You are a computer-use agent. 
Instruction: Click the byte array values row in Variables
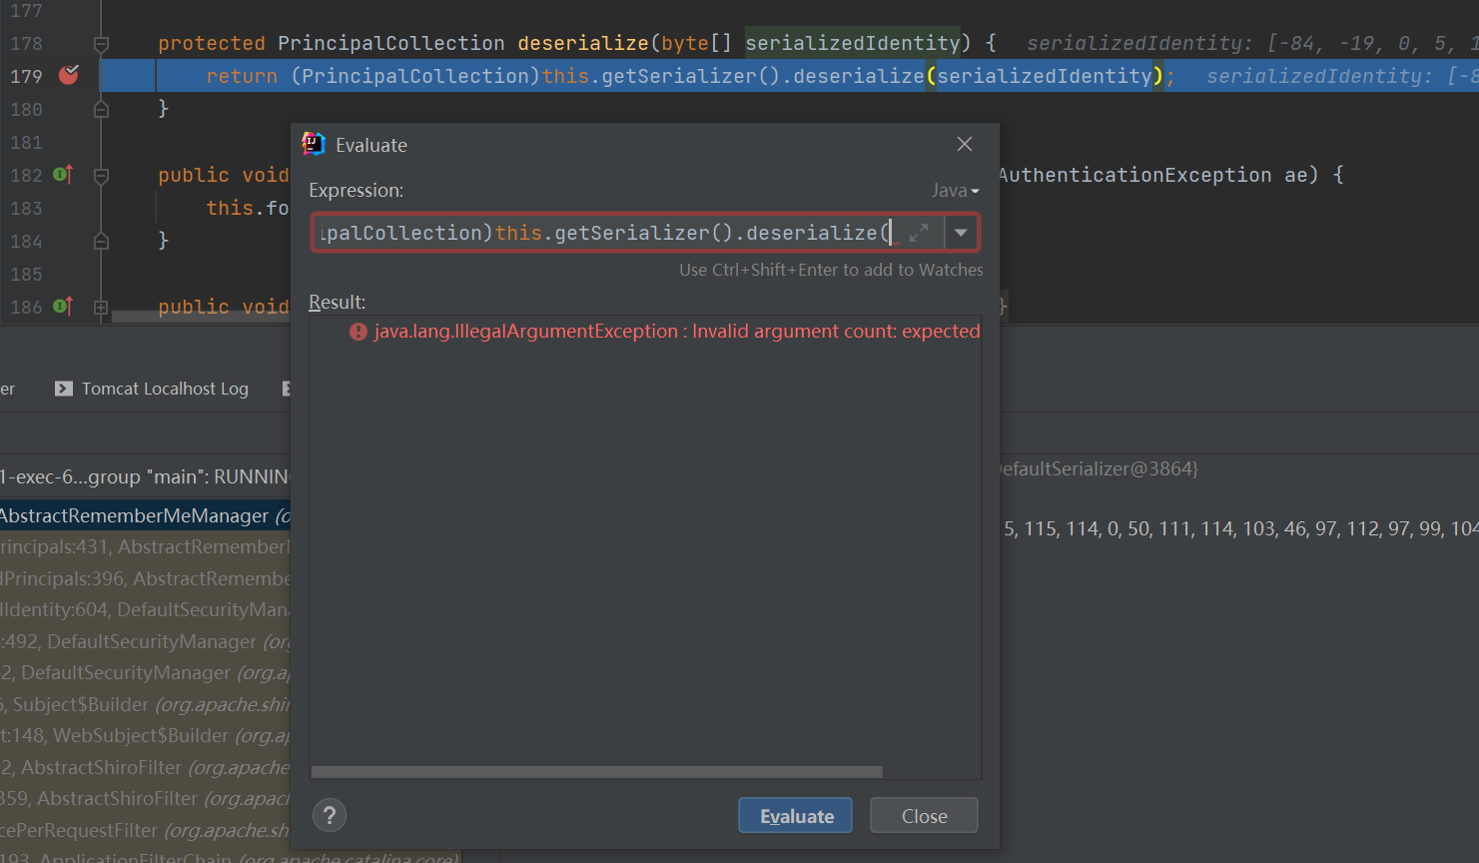click(x=1239, y=528)
